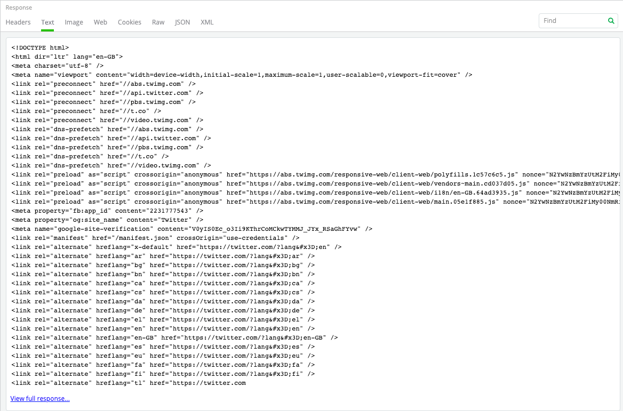This screenshot has height=411, width=623.
Task: Click the preload polyfills.1c57c6c5.js line
Action: click(315, 175)
